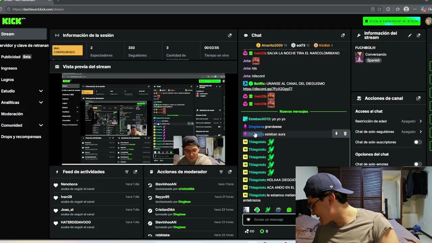This screenshot has width=432, height=243.
Task: Click the FUCHIBOL!!! stream title
Action: pyautogui.click(x=365, y=48)
